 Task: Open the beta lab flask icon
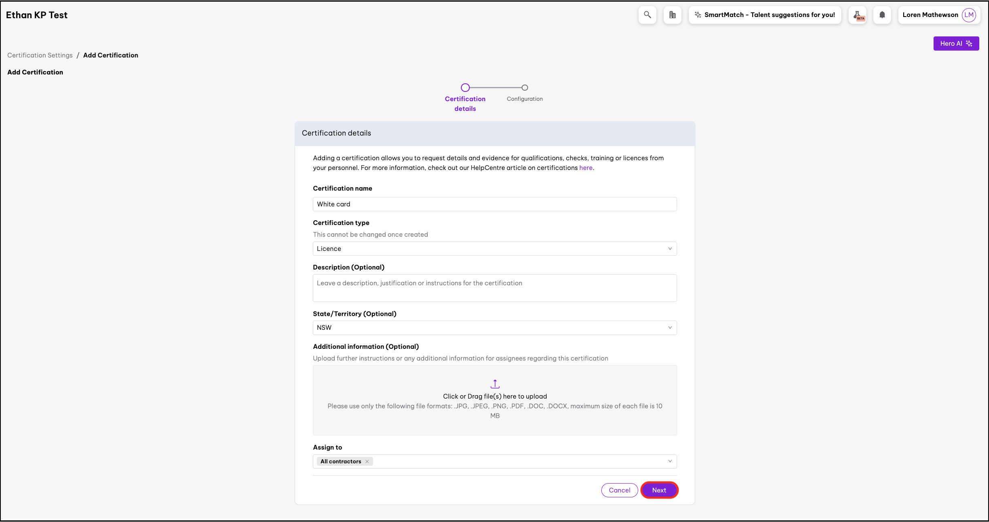pyautogui.click(x=857, y=15)
